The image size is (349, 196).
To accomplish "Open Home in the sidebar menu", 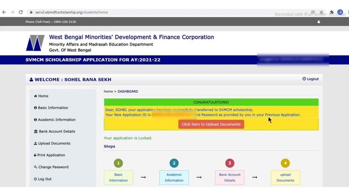I will (41, 96).
